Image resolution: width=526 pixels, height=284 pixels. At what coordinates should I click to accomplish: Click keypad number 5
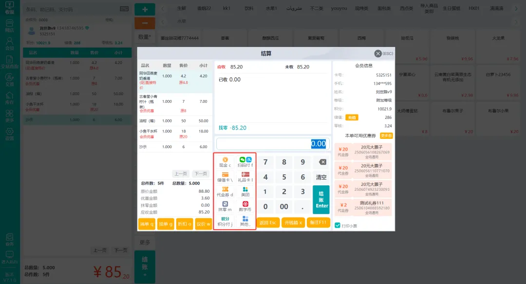click(x=284, y=177)
